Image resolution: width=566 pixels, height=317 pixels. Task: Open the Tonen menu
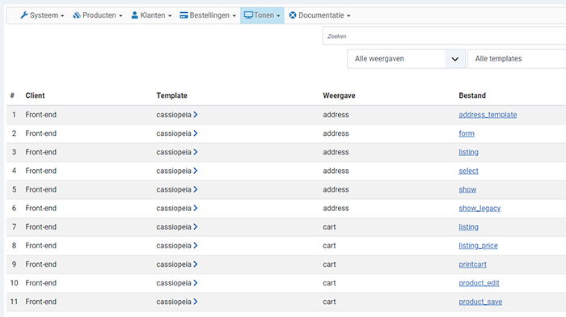click(x=262, y=15)
